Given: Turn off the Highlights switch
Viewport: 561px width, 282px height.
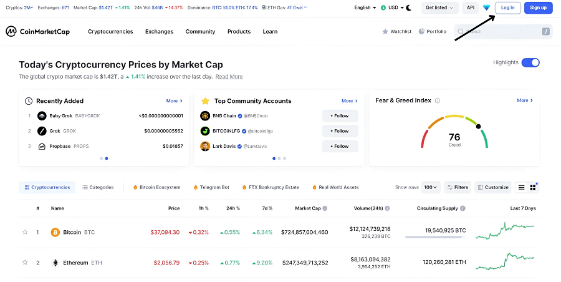Looking at the screenshot, I should (530, 63).
